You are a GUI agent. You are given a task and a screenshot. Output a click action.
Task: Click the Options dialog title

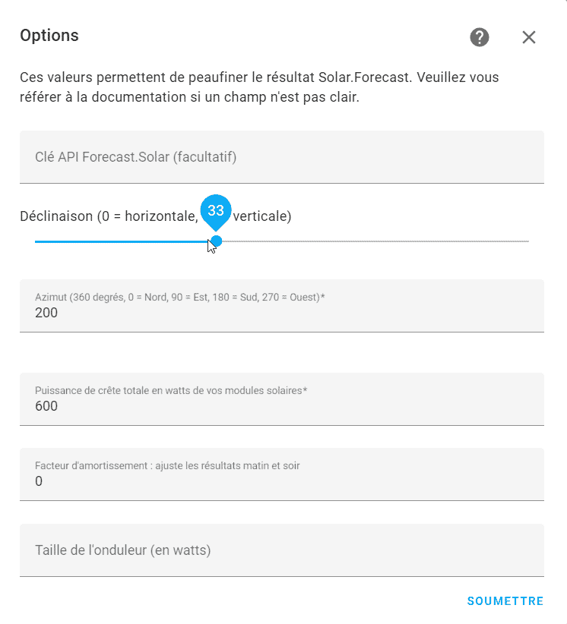[49, 36]
